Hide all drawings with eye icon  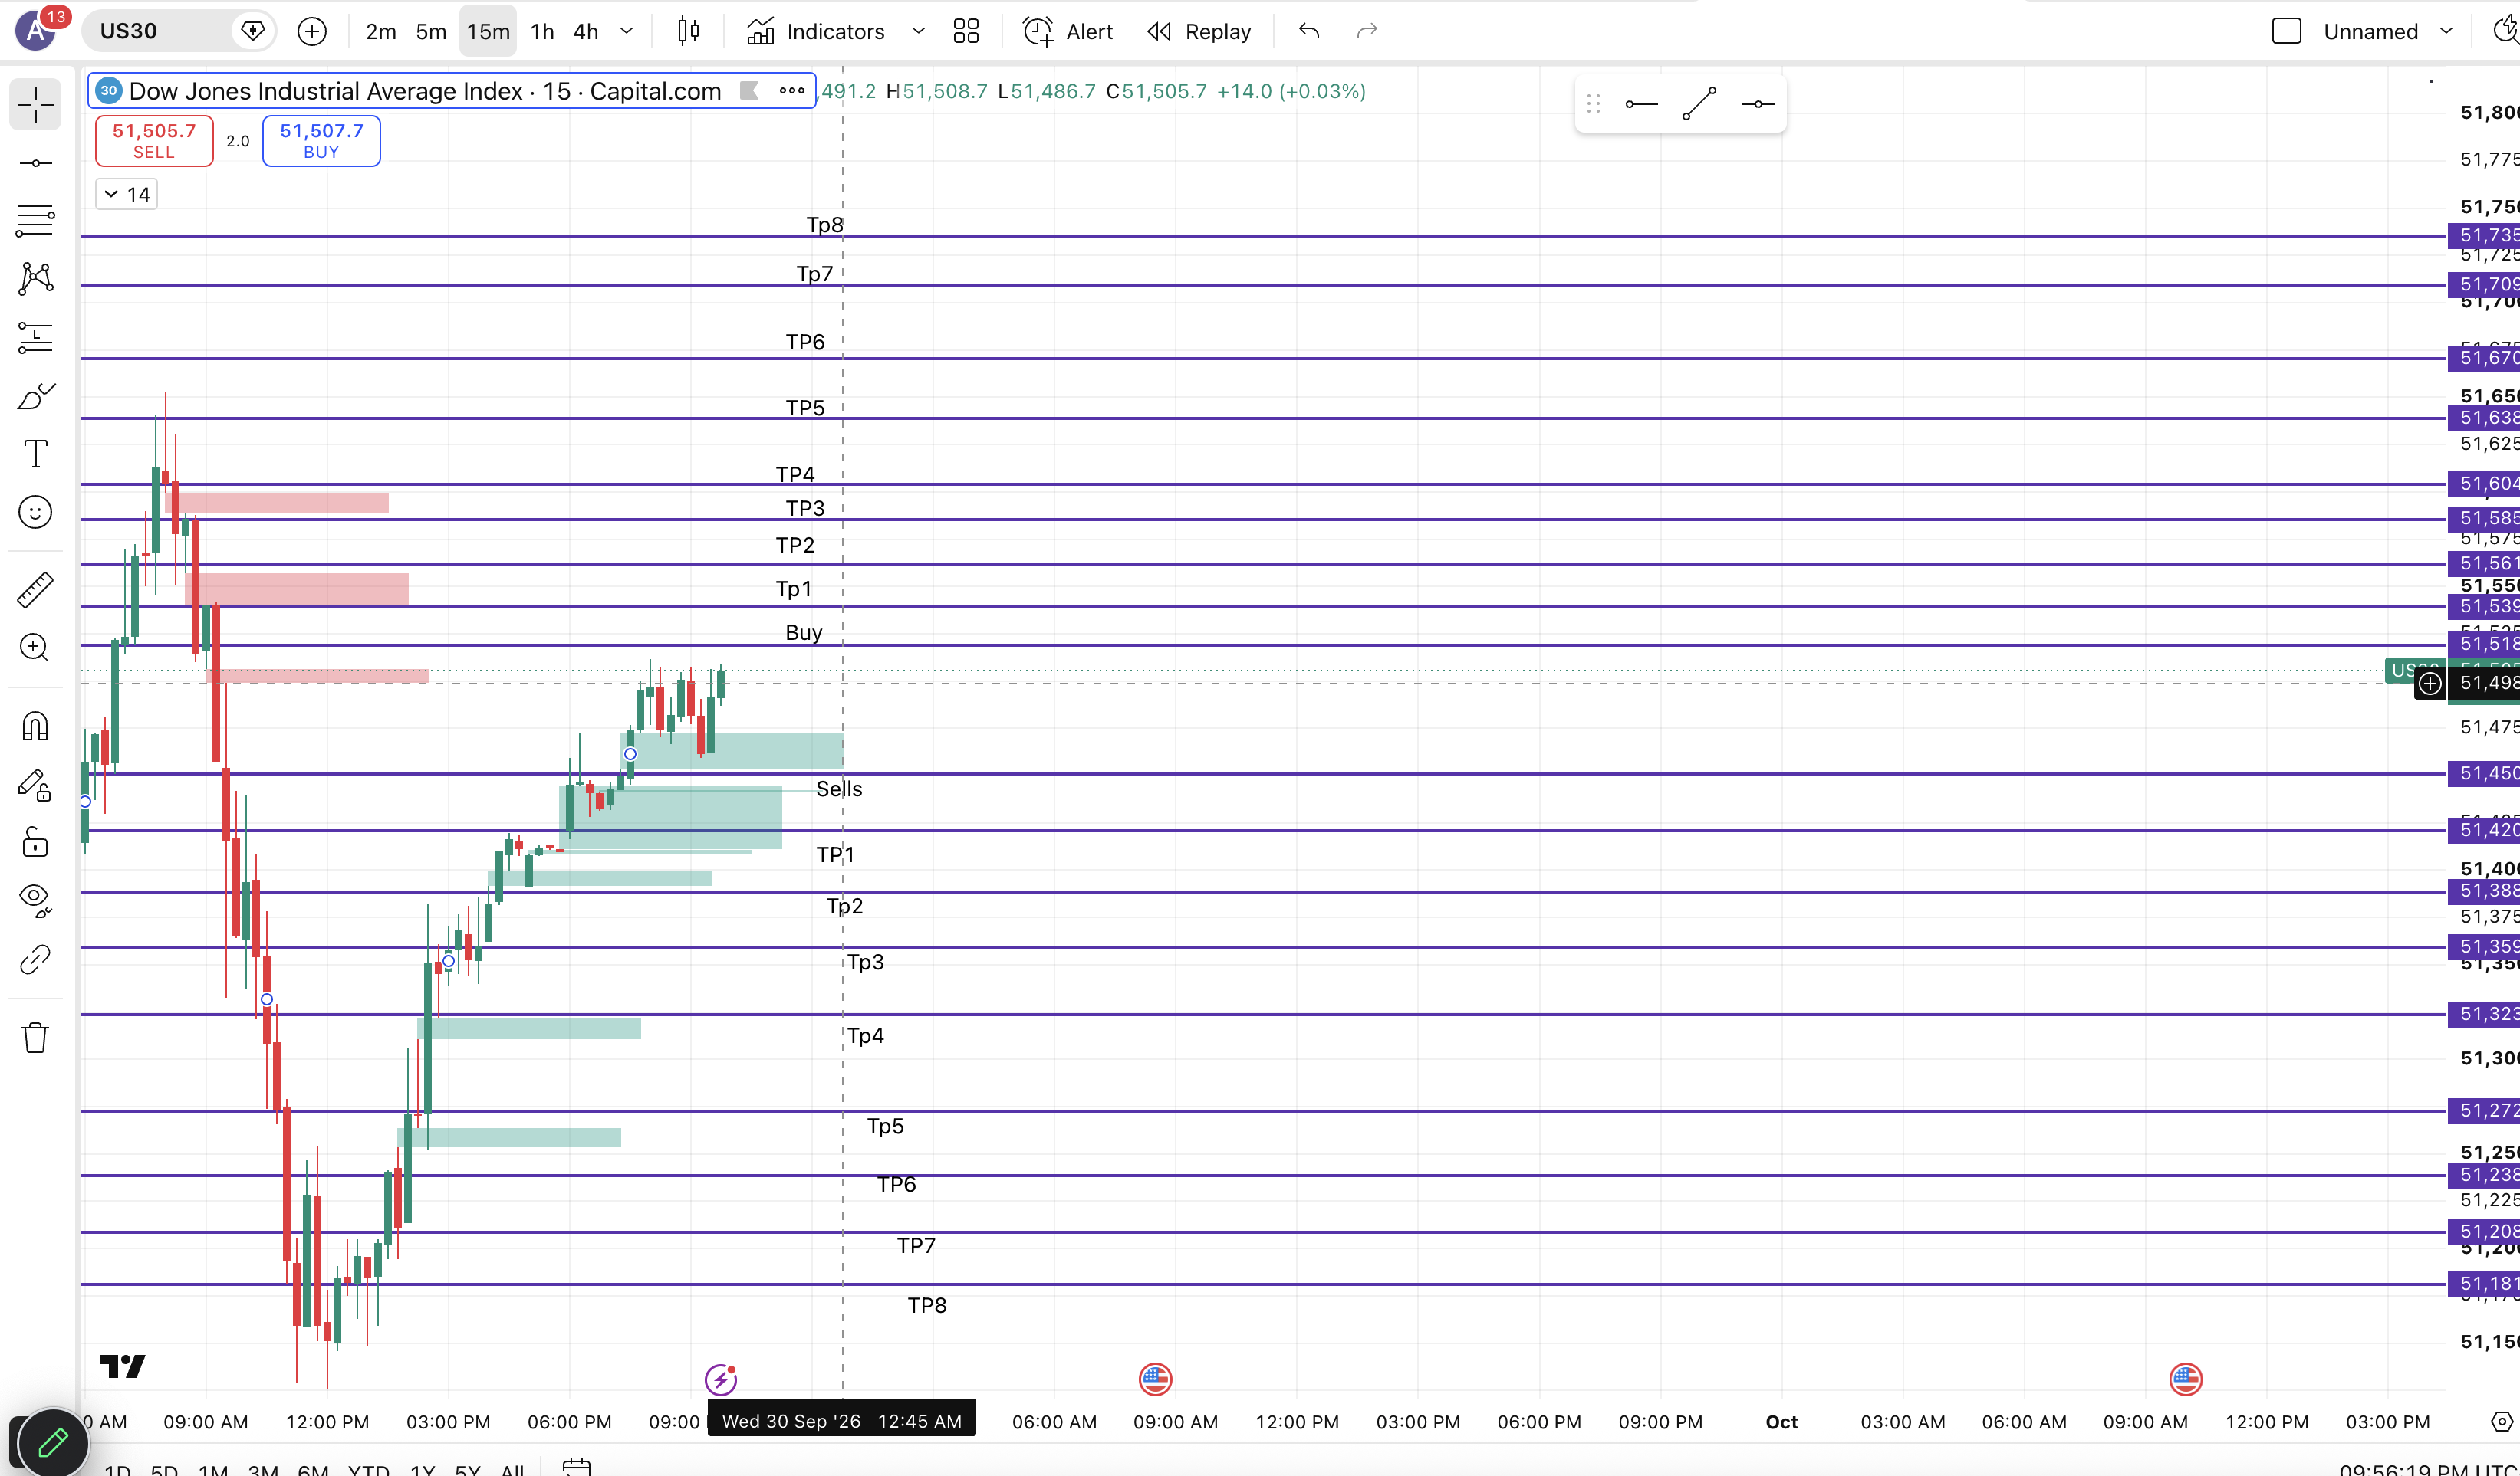[x=35, y=900]
